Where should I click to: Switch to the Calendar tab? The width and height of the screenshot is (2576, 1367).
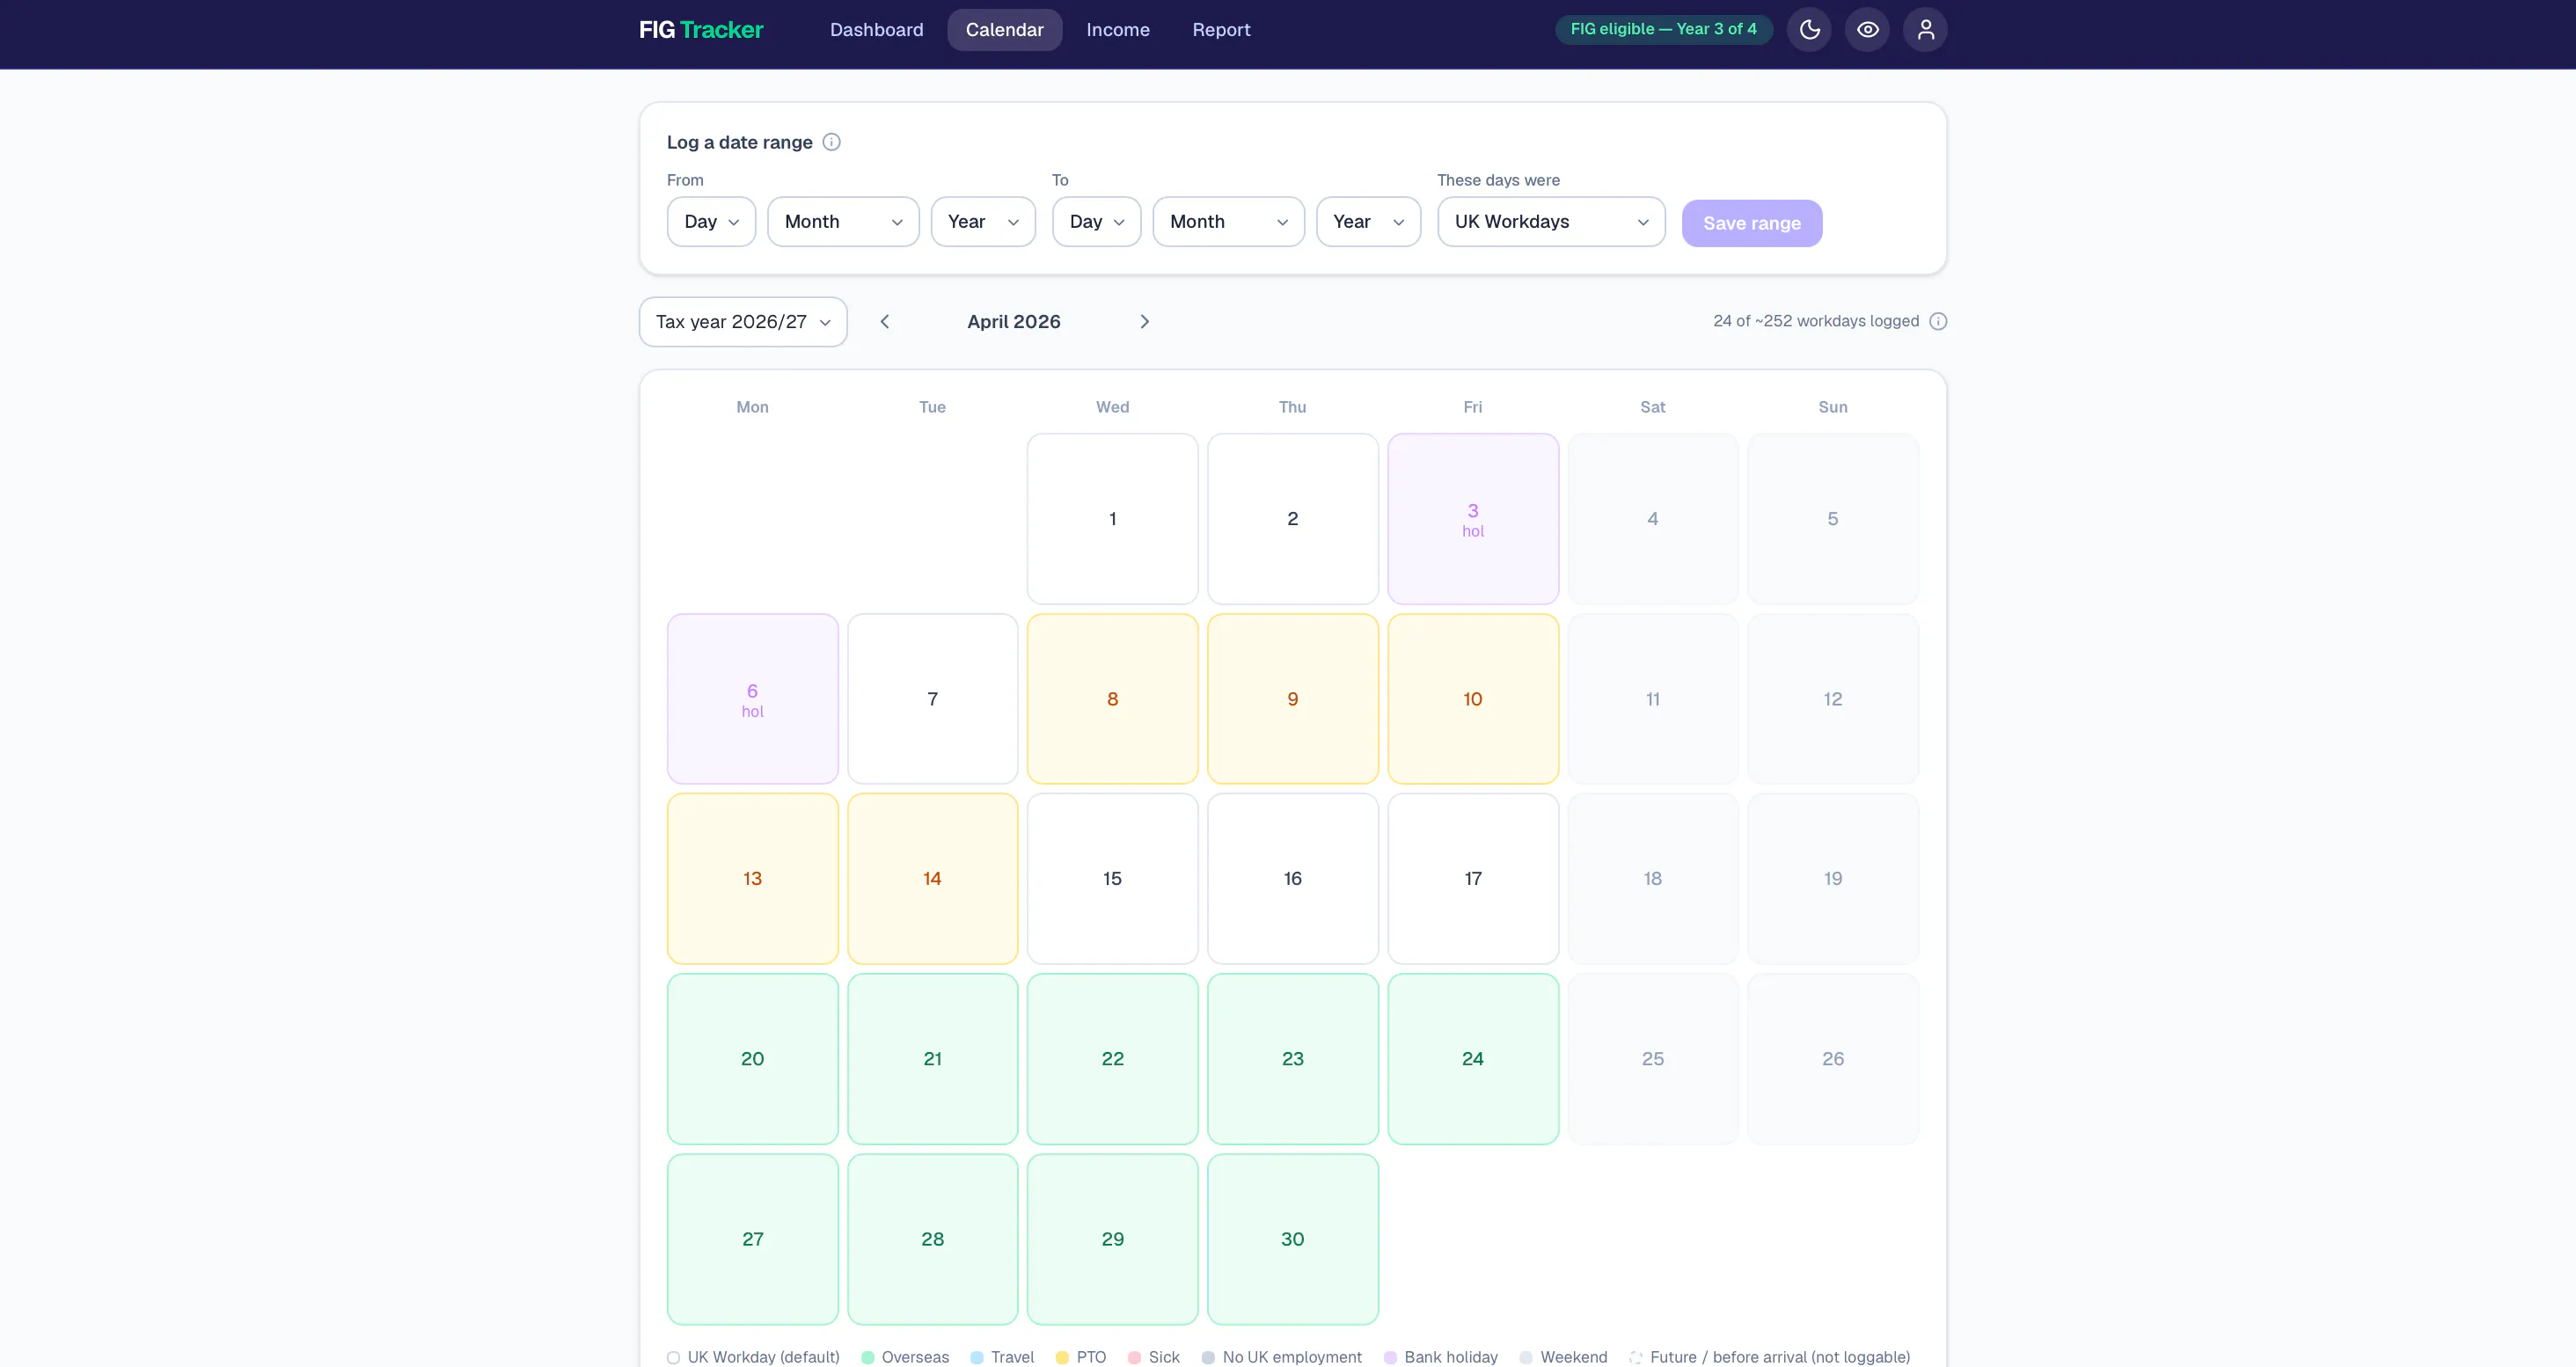click(x=1004, y=30)
